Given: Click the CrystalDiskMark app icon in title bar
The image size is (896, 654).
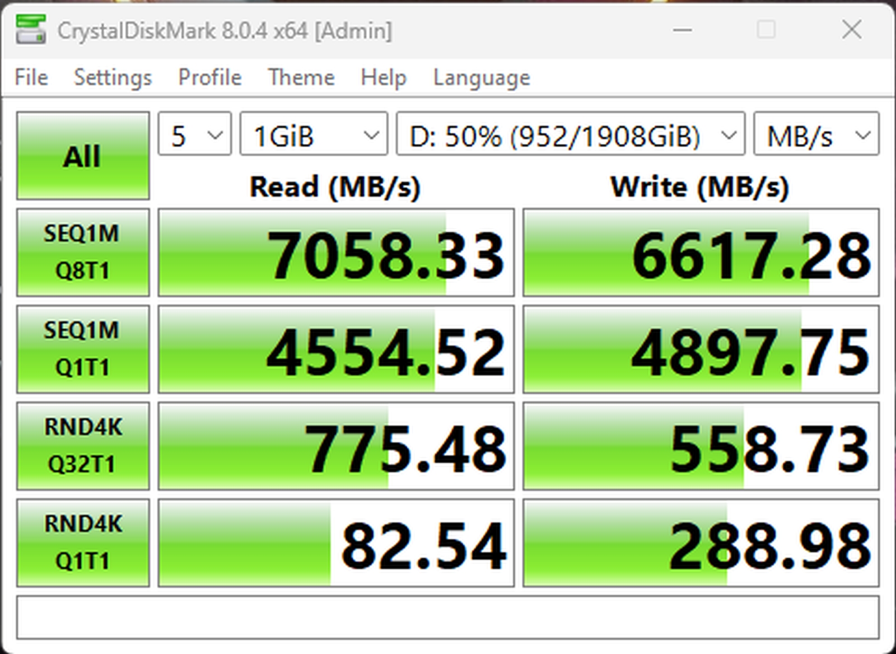Looking at the screenshot, I should [x=31, y=30].
